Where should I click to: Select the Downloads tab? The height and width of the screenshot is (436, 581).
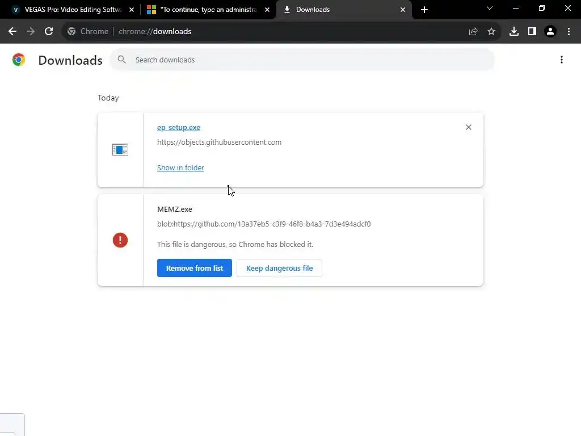pyautogui.click(x=343, y=10)
